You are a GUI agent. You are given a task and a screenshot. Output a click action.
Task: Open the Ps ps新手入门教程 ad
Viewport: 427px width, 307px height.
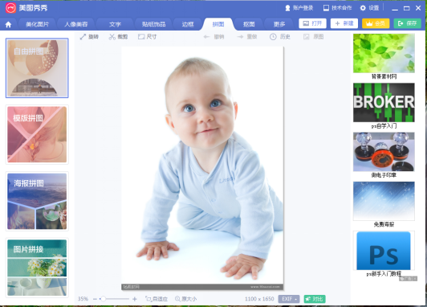[x=384, y=251]
